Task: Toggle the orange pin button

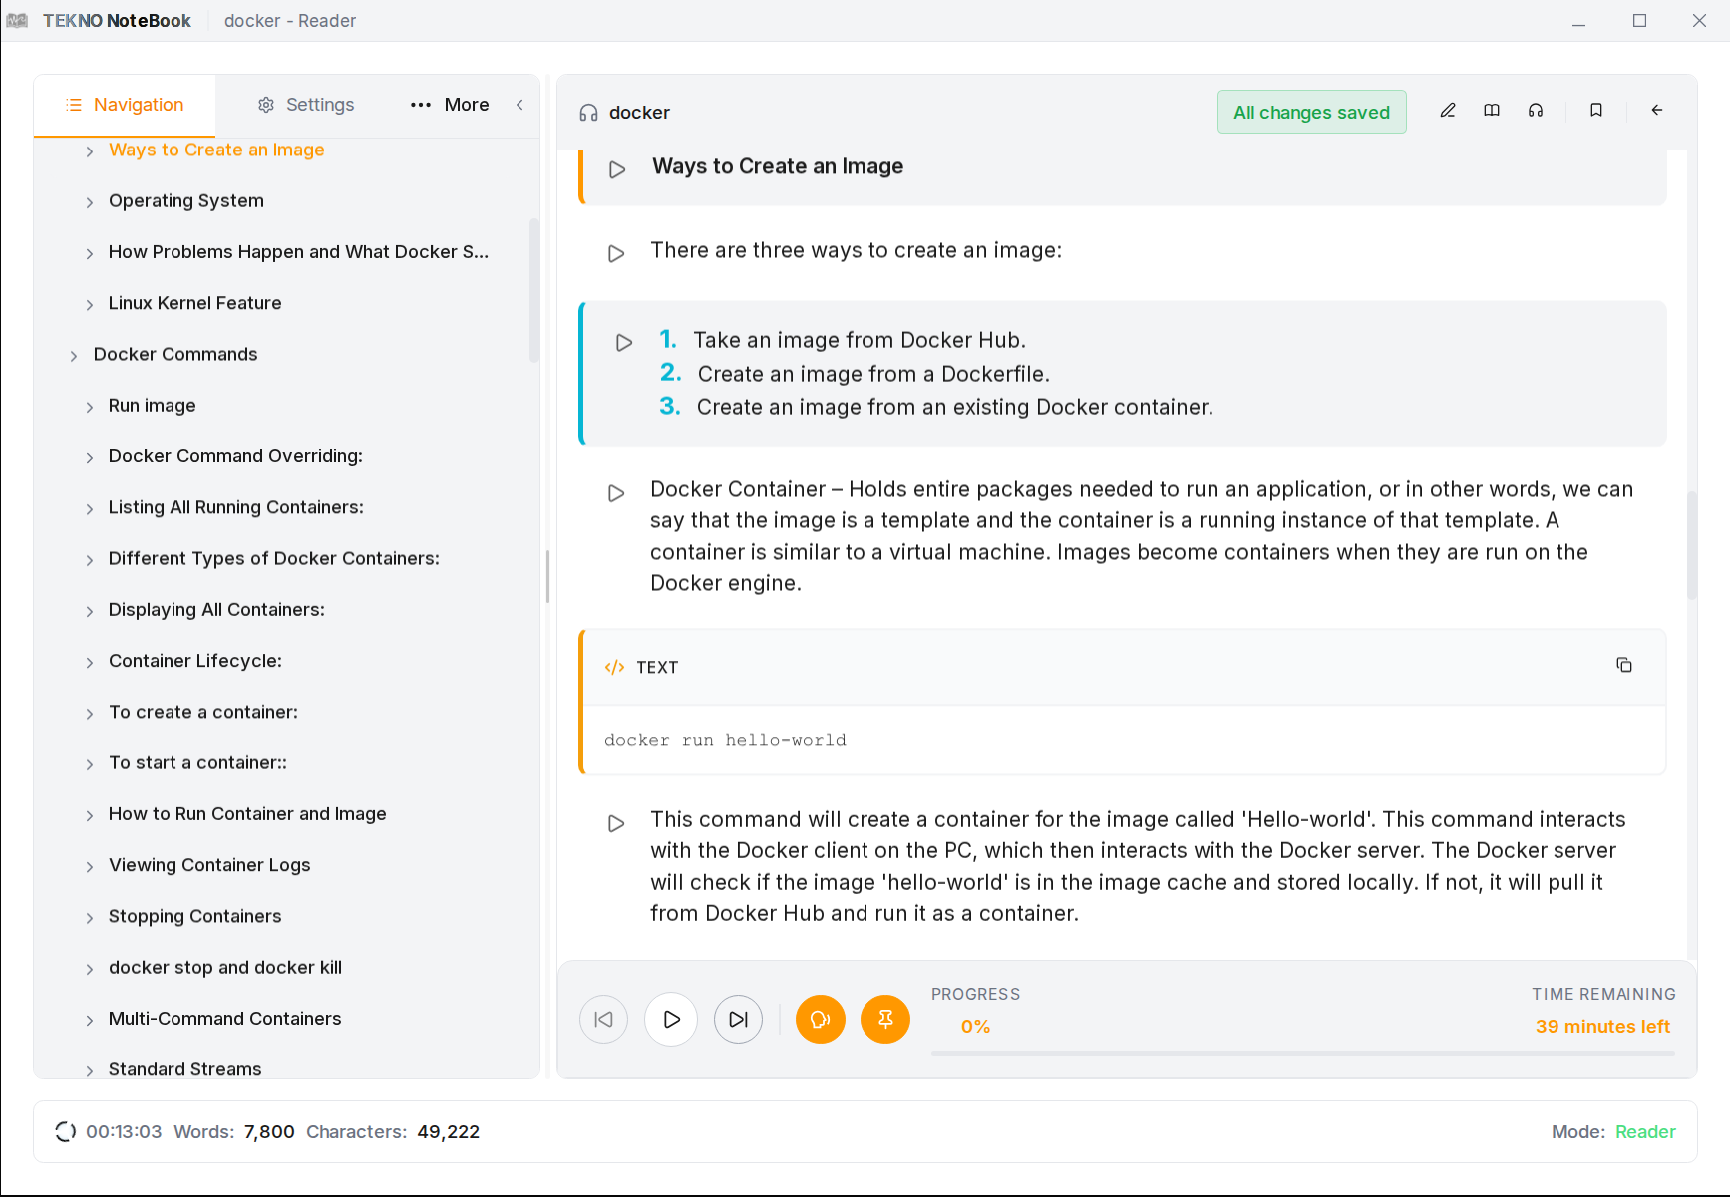Action: coord(885,1020)
